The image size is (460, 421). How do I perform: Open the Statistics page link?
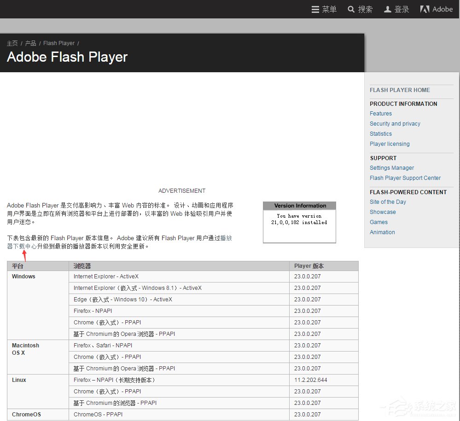(380, 133)
